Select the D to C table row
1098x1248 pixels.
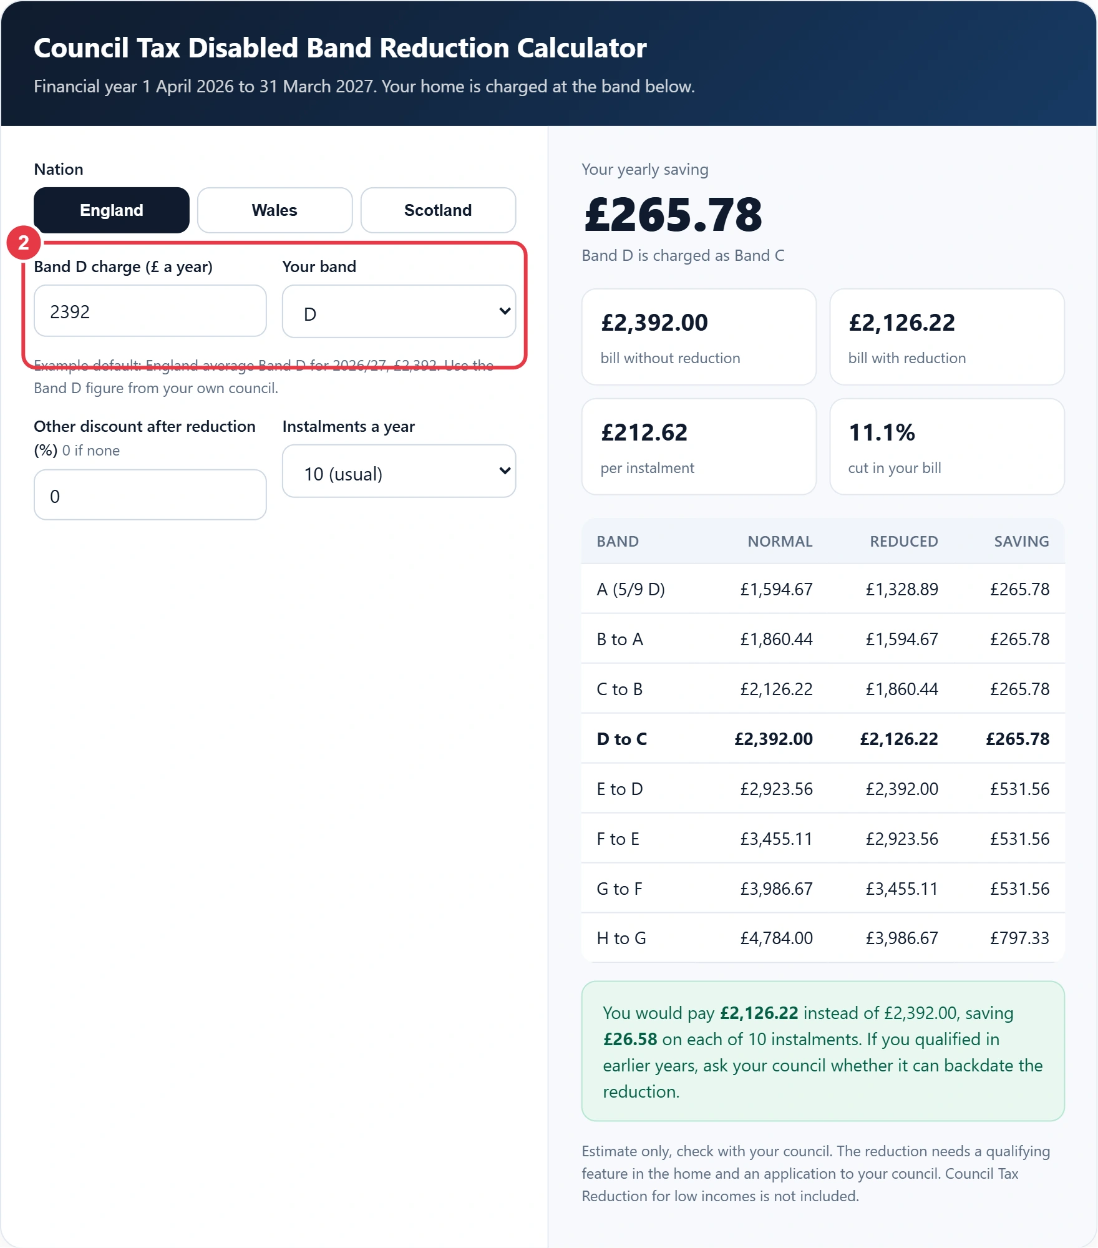[x=823, y=739]
